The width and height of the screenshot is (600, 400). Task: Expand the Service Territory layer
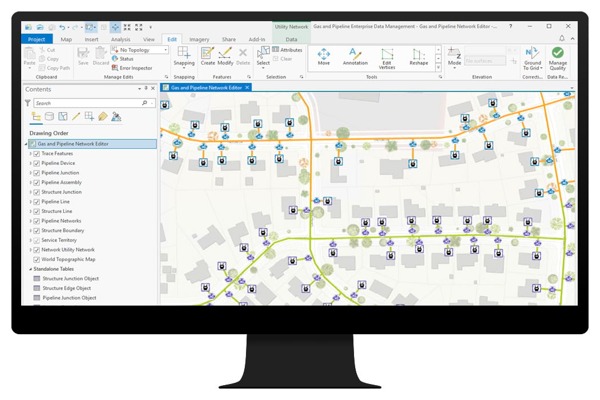coord(31,240)
